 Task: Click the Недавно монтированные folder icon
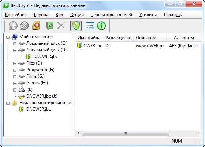click(15, 103)
